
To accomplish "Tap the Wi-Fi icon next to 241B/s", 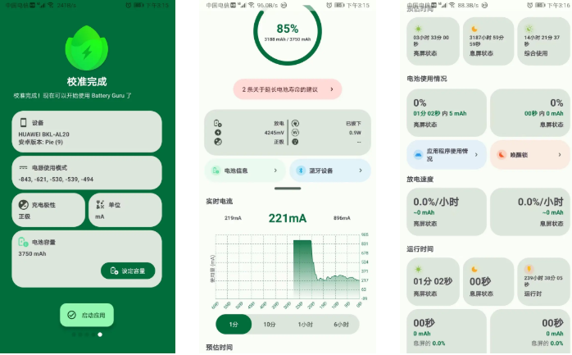I will pyautogui.click(x=50, y=5).
